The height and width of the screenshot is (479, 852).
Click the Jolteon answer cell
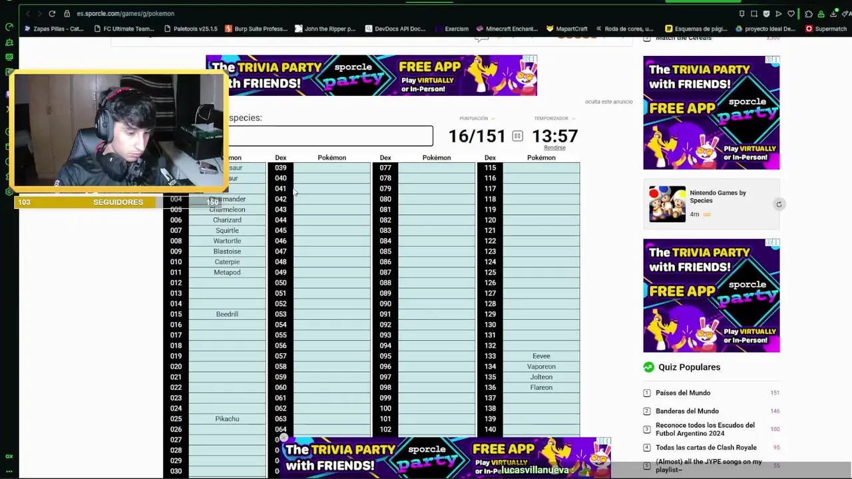[541, 377]
